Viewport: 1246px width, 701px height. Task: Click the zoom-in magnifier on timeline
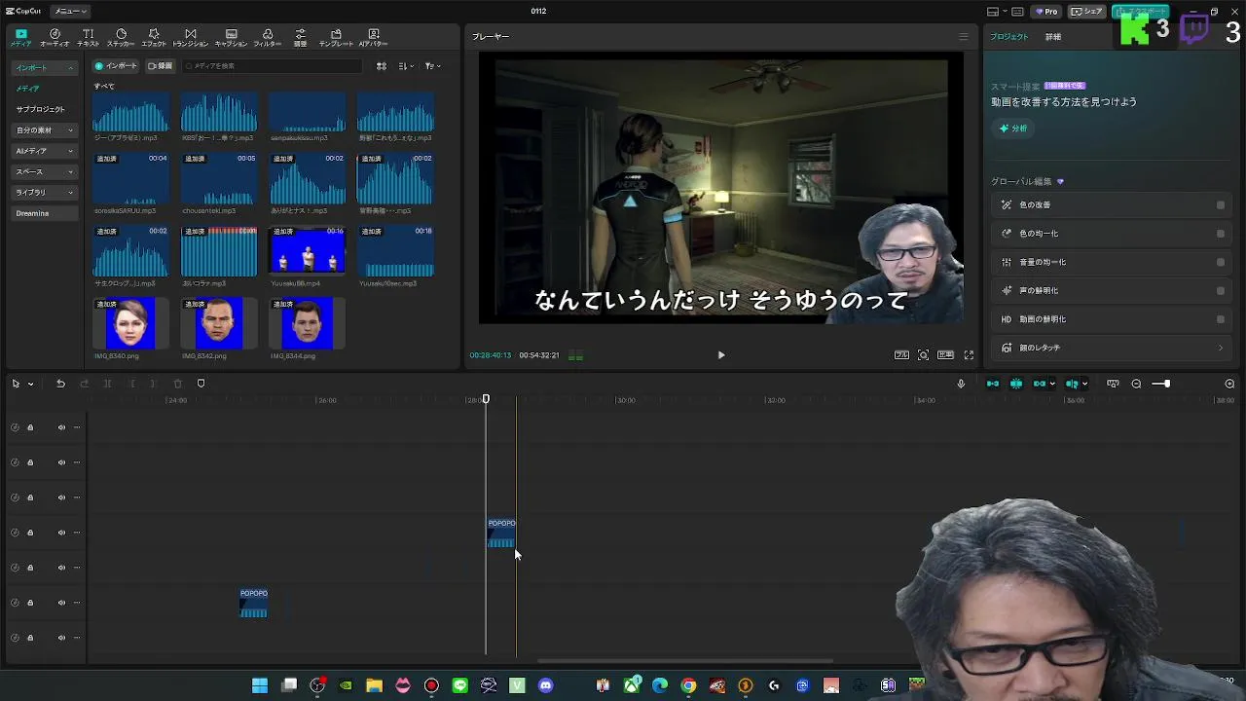coord(1229,384)
